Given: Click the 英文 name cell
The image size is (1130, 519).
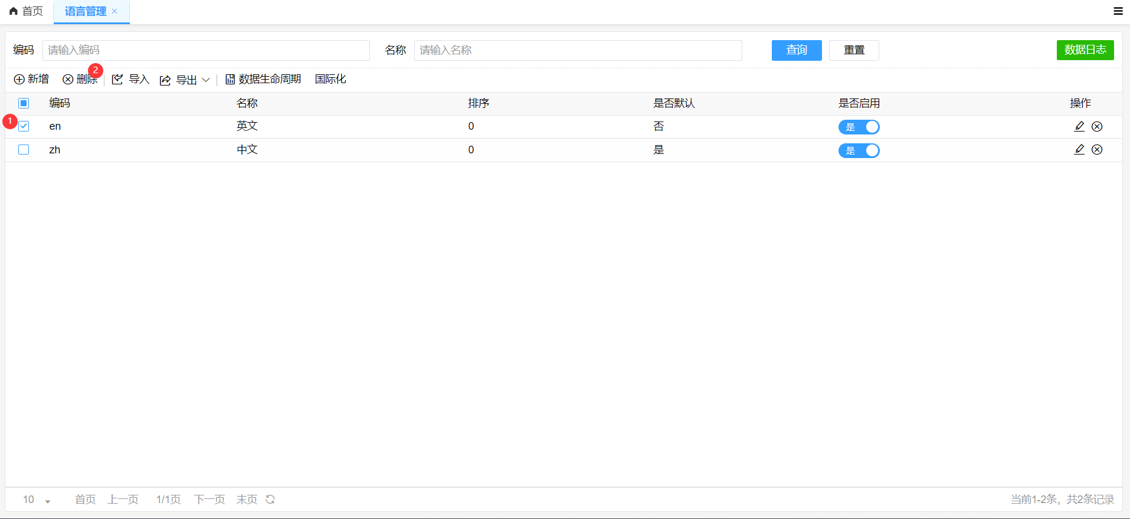Looking at the screenshot, I should point(247,126).
